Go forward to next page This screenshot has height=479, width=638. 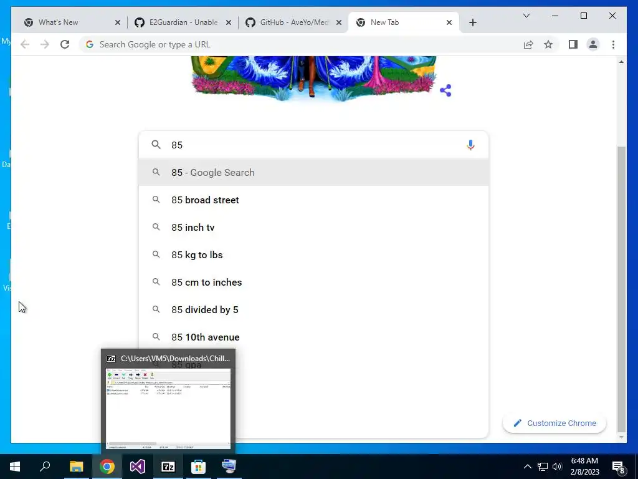[45, 44]
